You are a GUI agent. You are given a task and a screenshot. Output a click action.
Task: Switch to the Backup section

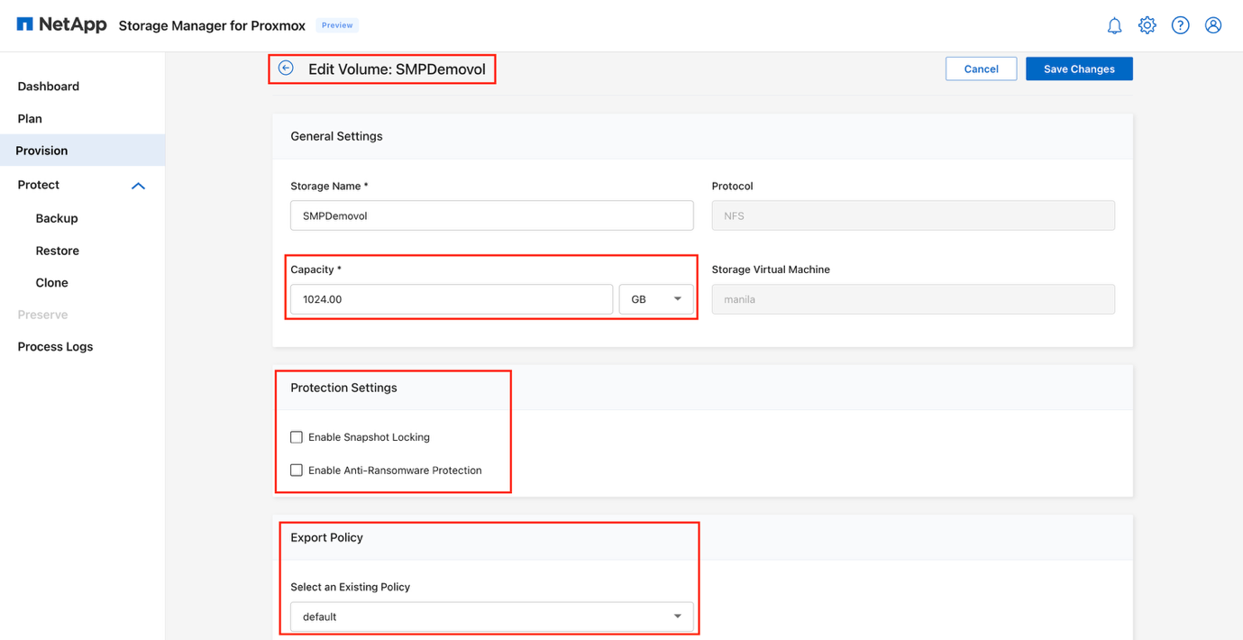pos(56,217)
